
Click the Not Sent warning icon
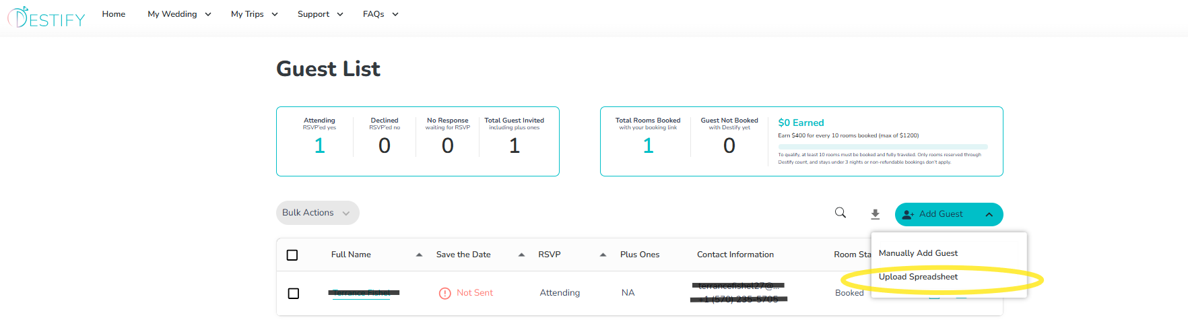click(x=444, y=293)
